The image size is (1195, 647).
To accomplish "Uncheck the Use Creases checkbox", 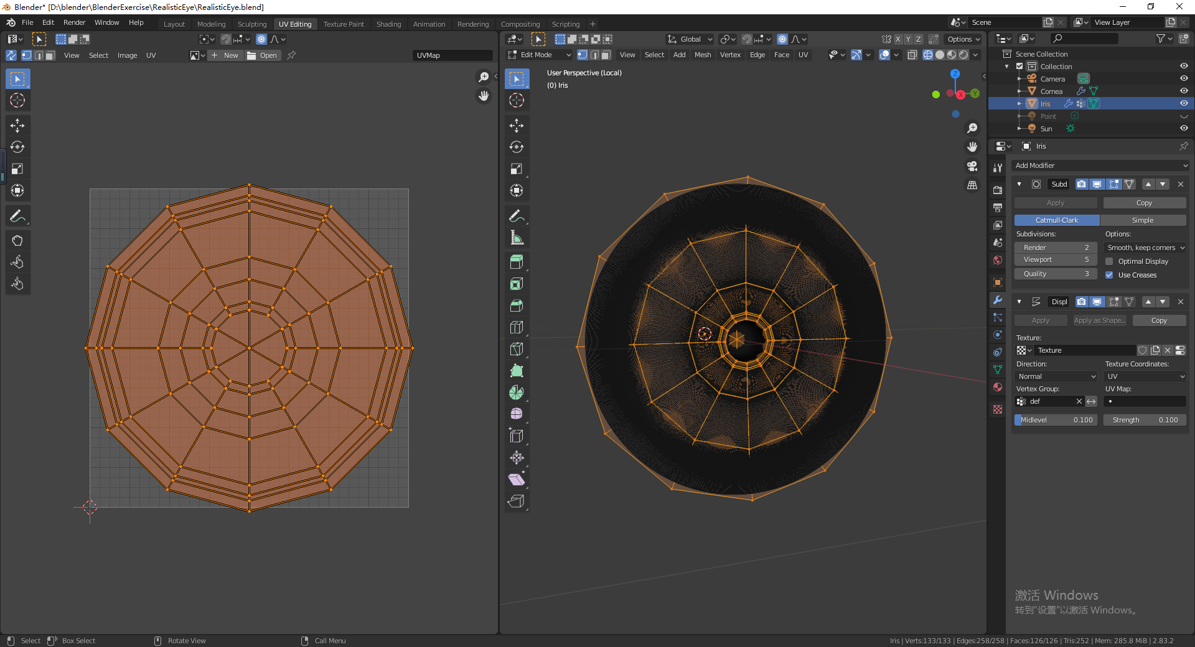I will (1109, 275).
